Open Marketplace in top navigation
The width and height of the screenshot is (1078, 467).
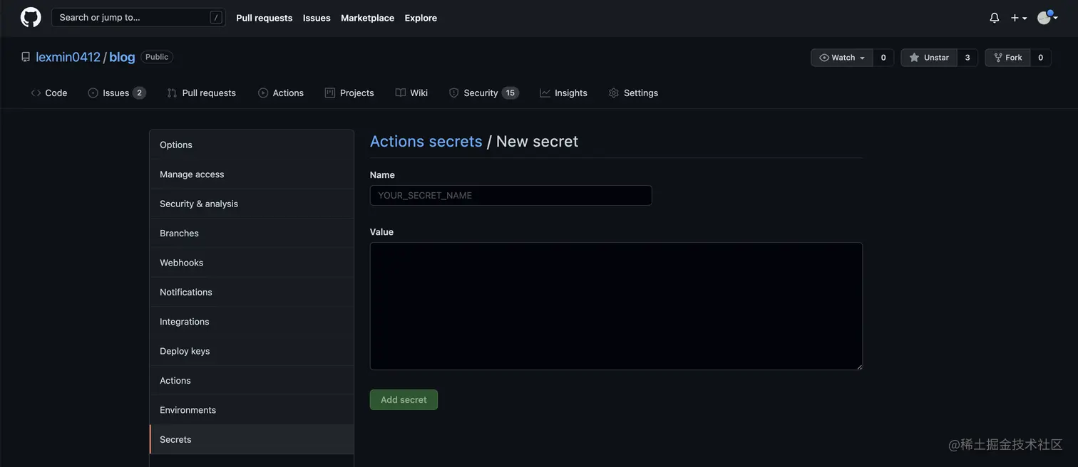[367, 18]
